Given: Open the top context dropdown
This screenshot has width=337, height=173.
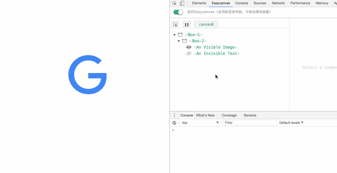Looking at the screenshot, I should [x=200, y=123].
